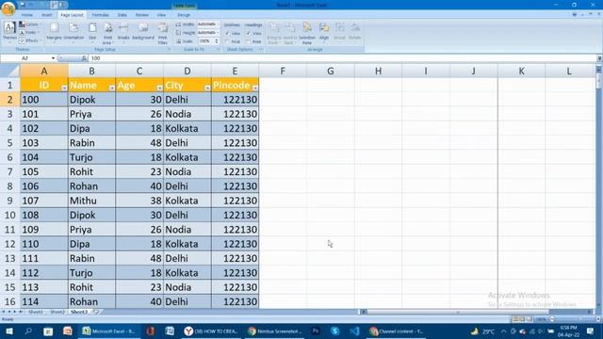Open the ID column filter dropdown
Screen dimensions: 603x339
pyautogui.click(x=64, y=88)
